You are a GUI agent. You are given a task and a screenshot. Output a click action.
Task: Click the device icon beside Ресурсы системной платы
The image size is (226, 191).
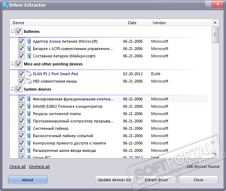29,114
